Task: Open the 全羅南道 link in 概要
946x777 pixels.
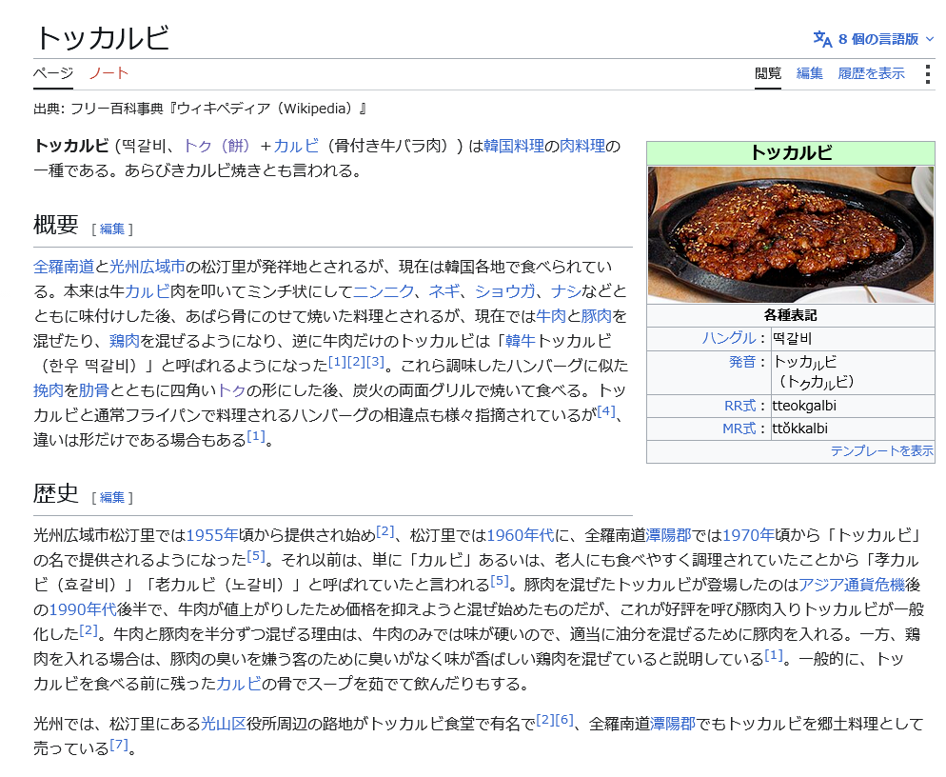Action: 64,267
